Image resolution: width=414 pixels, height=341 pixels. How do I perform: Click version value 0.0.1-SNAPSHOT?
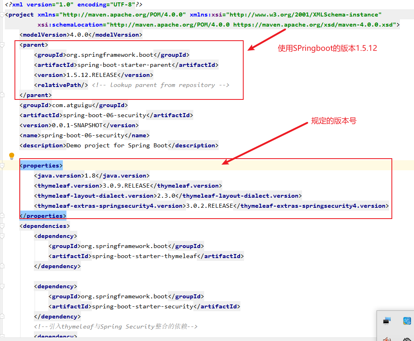coord(77,125)
